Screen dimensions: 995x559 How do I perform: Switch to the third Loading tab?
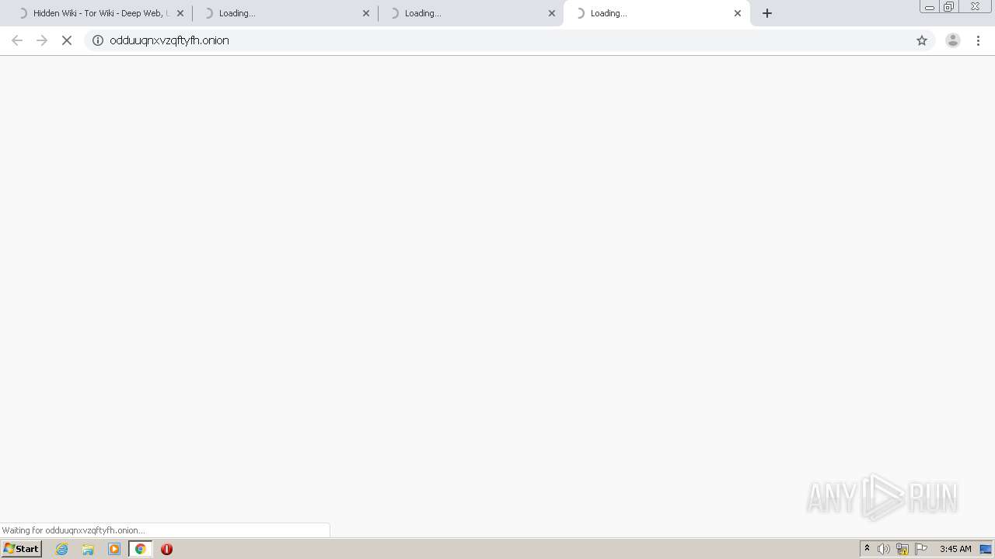[470, 13]
